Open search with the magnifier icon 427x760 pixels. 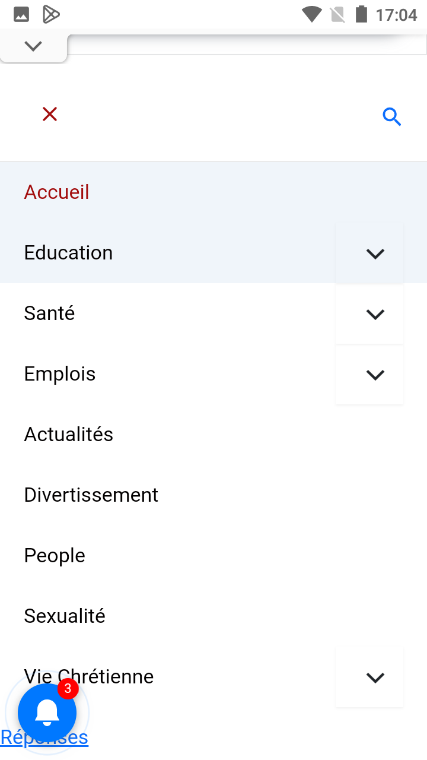tap(392, 117)
